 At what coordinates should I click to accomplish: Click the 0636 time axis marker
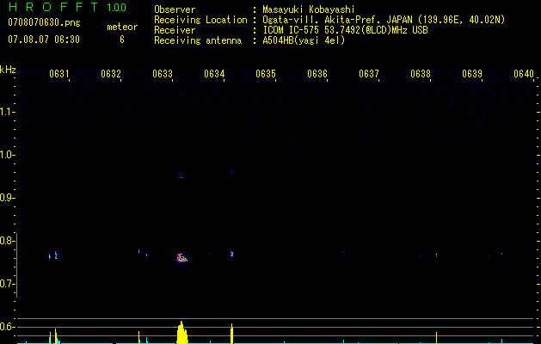click(x=317, y=74)
